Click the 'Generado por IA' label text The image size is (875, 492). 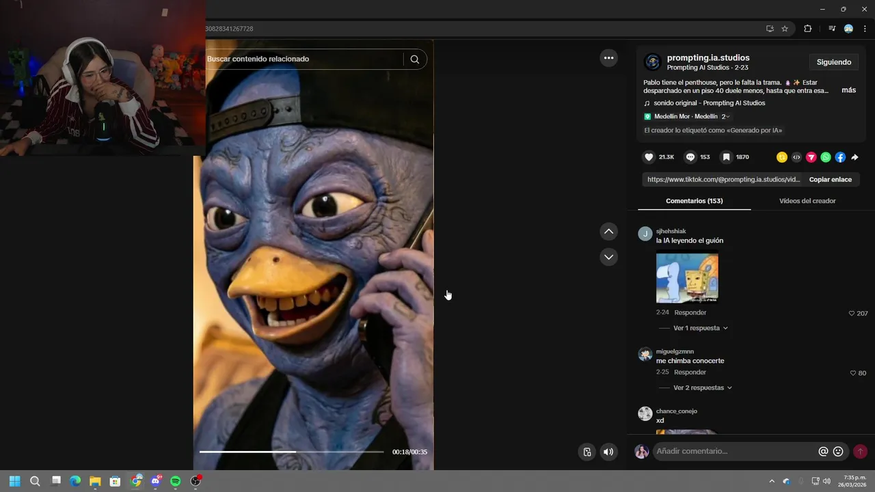713,131
